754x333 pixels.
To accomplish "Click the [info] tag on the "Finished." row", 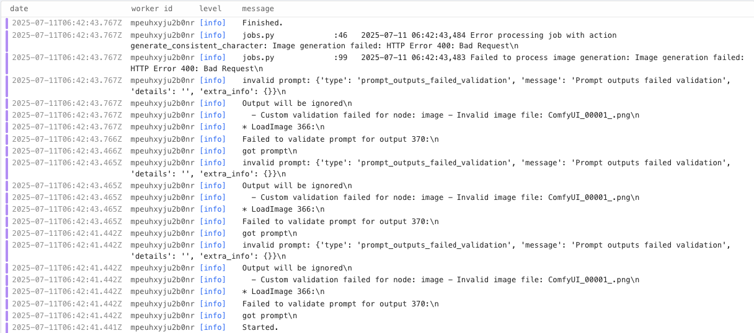I will [x=213, y=23].
